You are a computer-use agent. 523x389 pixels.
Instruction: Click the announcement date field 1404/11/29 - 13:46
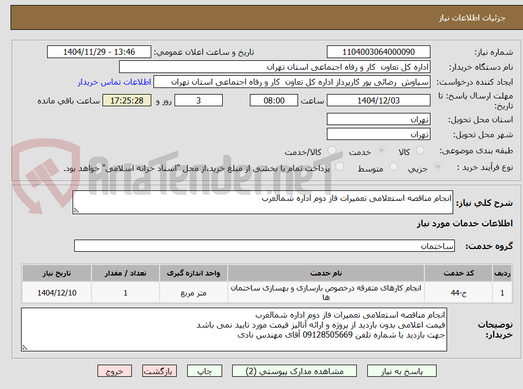pyautogui.click(x=99, y=52)
